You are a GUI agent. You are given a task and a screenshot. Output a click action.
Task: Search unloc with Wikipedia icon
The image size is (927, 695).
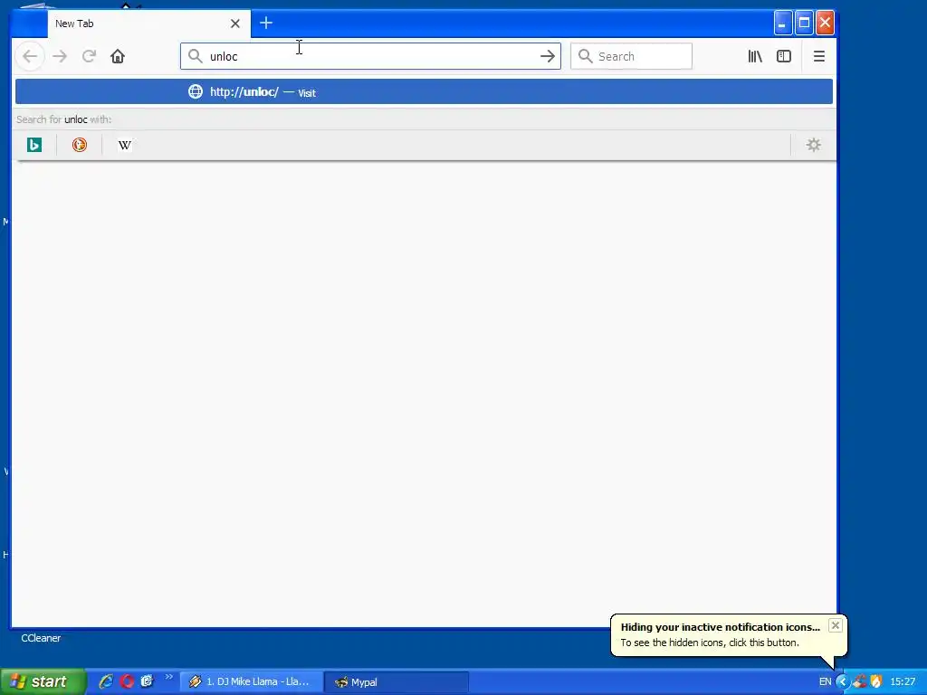coord(125,145)
